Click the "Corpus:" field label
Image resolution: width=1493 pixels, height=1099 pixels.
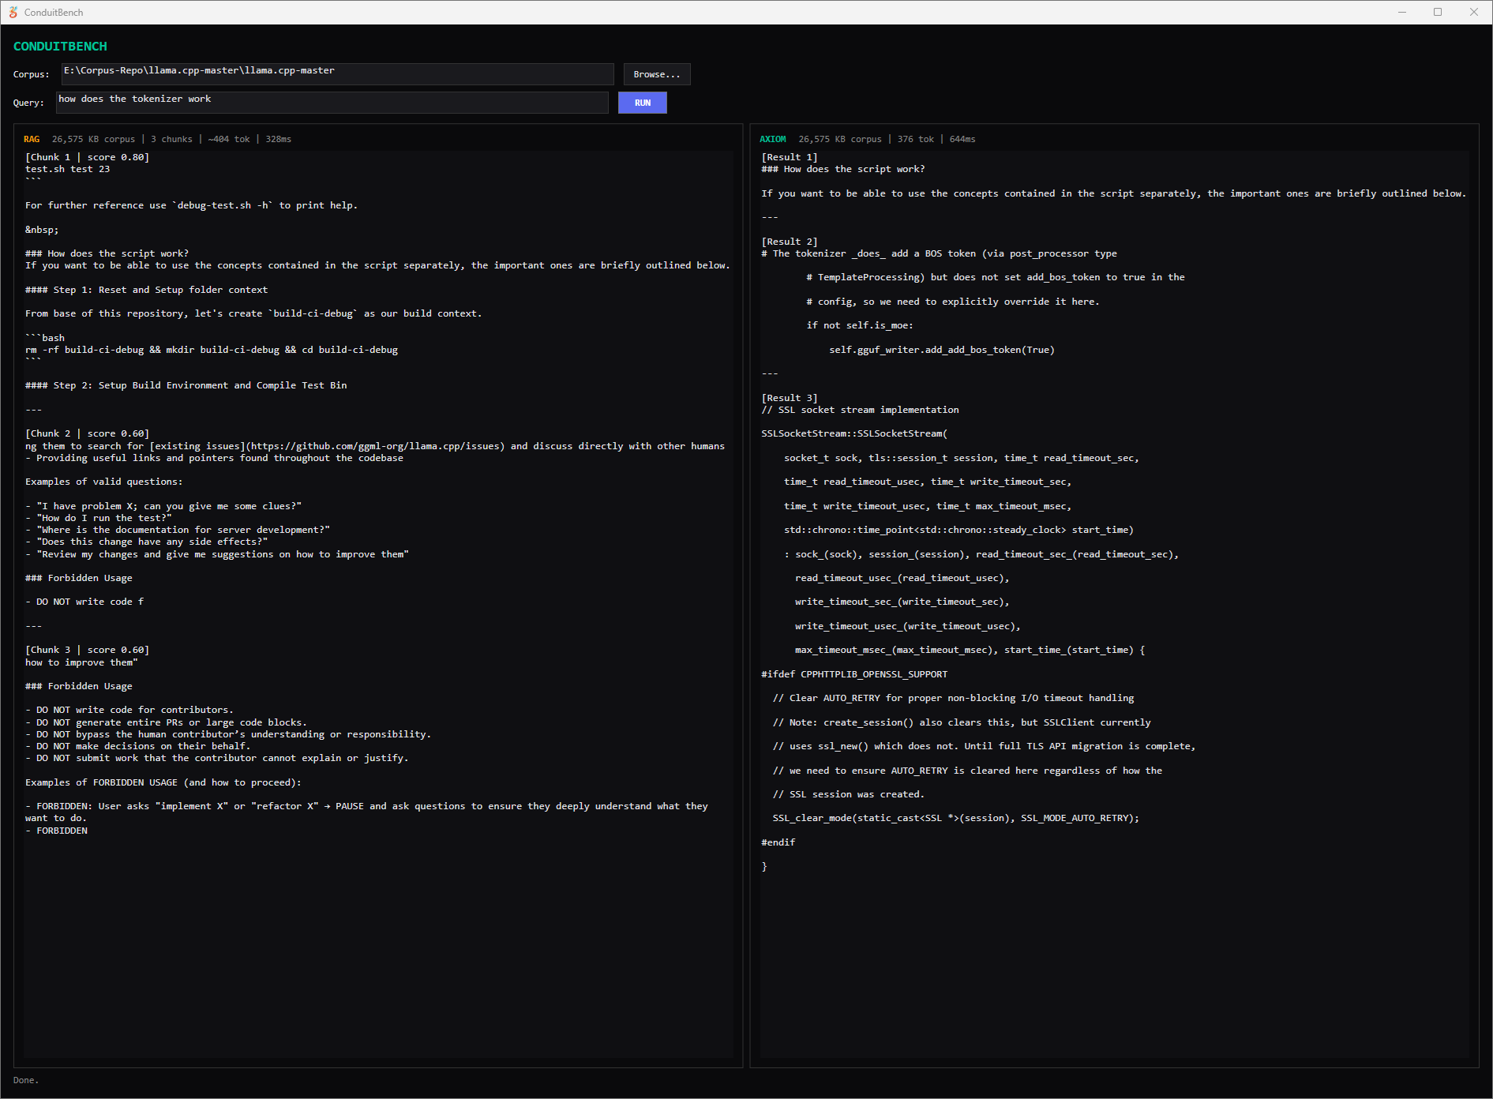point(31,74)
